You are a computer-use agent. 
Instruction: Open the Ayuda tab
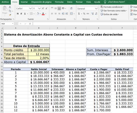click(97, 2)
